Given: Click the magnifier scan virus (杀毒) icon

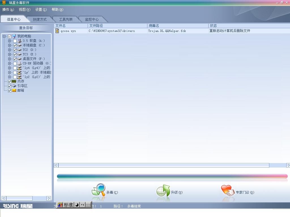Looking at the screenshot, I should [99, 190].
